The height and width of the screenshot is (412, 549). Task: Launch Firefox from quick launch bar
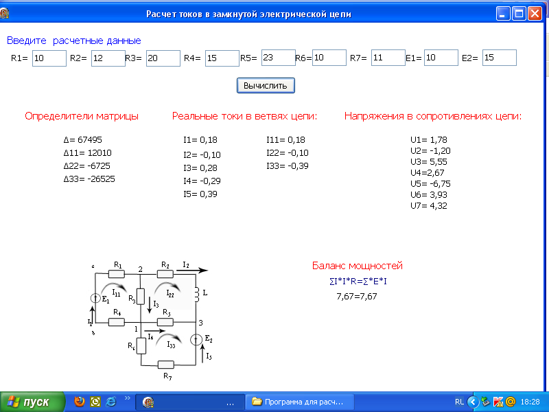click(80, 402)
